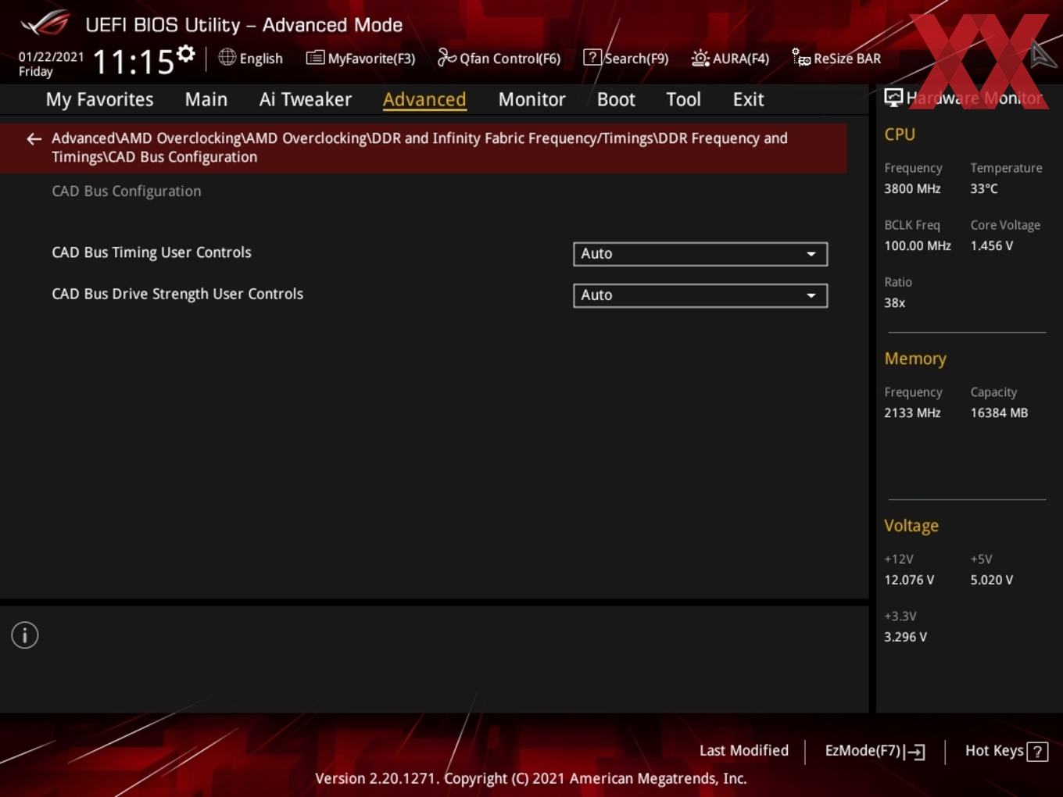Click the CPU section heading
Screen dimensions: 1063x797
(900, 134)
